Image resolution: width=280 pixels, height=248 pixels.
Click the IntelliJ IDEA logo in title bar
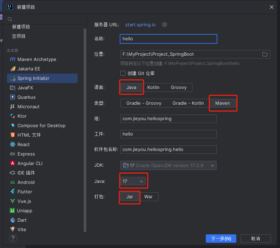point(10,7)
